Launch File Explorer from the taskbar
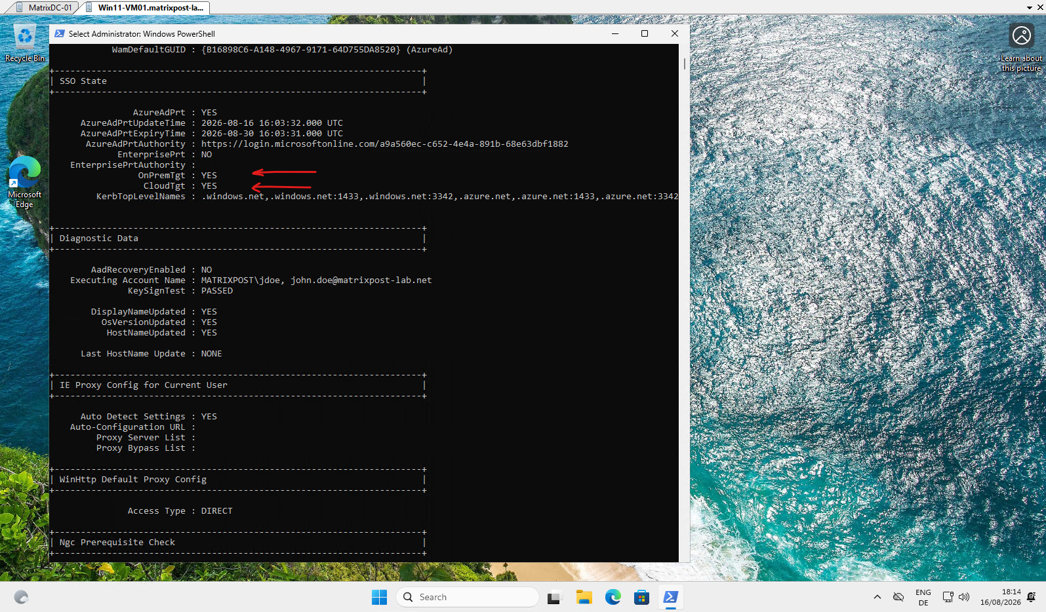Viewport: 1046px width, 612px height. pos(584,597)
